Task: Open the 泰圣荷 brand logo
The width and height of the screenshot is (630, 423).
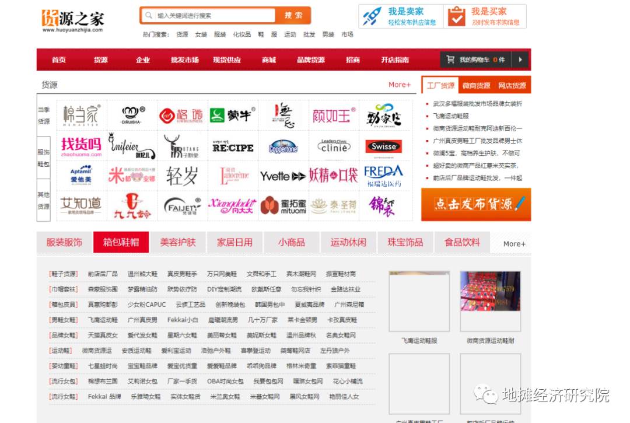Action: (334, 206)
